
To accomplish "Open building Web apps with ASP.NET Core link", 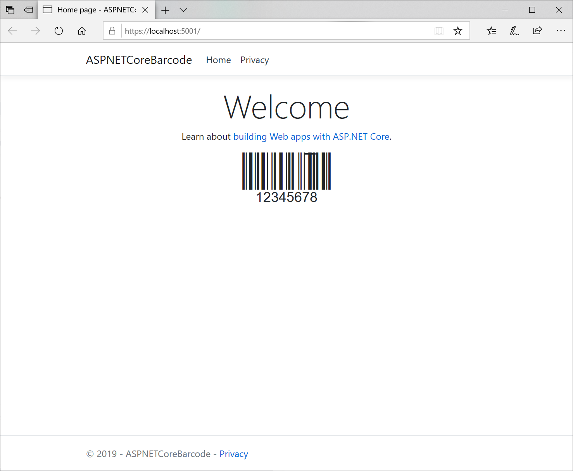I will pos(312,137).
